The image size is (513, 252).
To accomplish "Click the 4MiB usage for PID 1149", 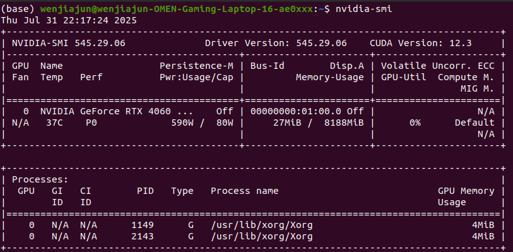I will click(x=483, y=225).
